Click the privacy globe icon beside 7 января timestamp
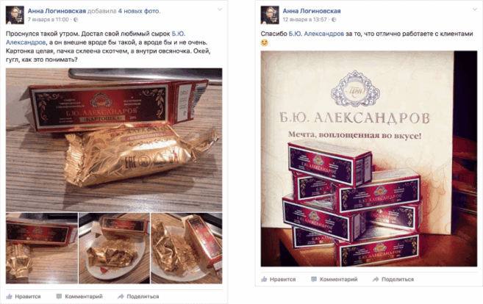The height and width of the screenshot is (304, 483). point(76,20)
